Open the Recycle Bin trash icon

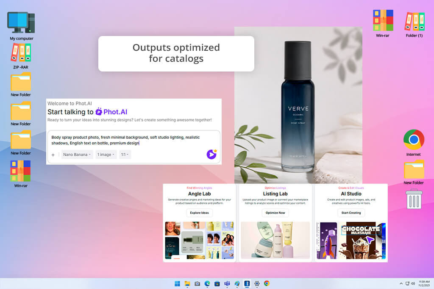pyautogui.click(x=414, y=198)
